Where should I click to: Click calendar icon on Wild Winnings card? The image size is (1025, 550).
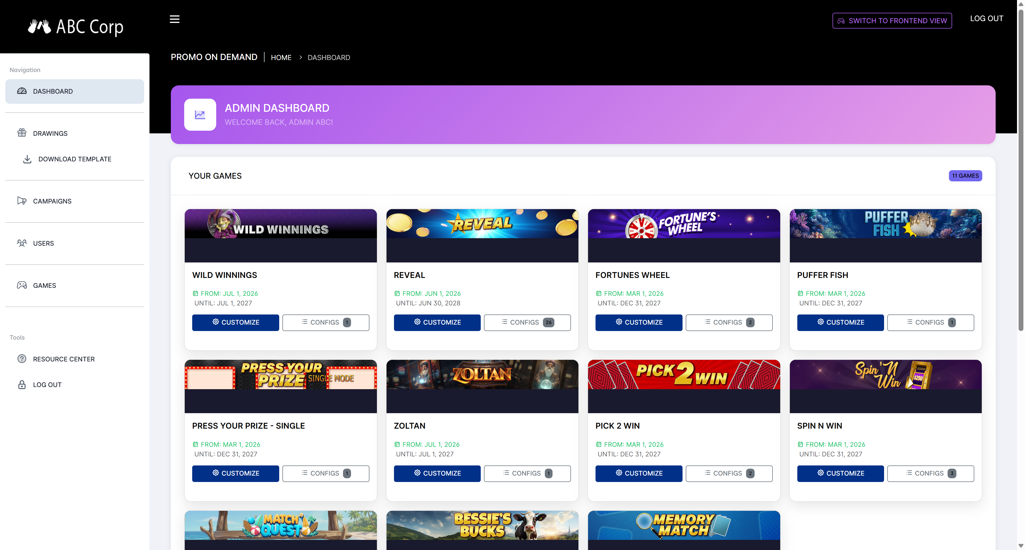pos(195,293)
